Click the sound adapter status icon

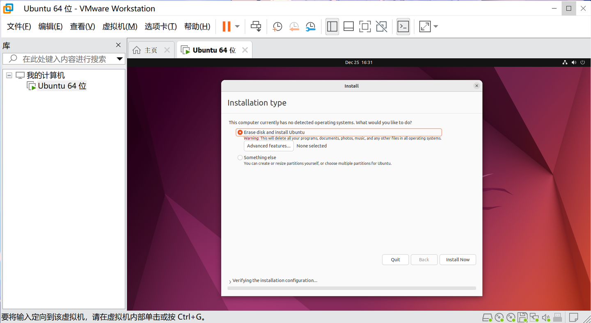coord(546,317)
